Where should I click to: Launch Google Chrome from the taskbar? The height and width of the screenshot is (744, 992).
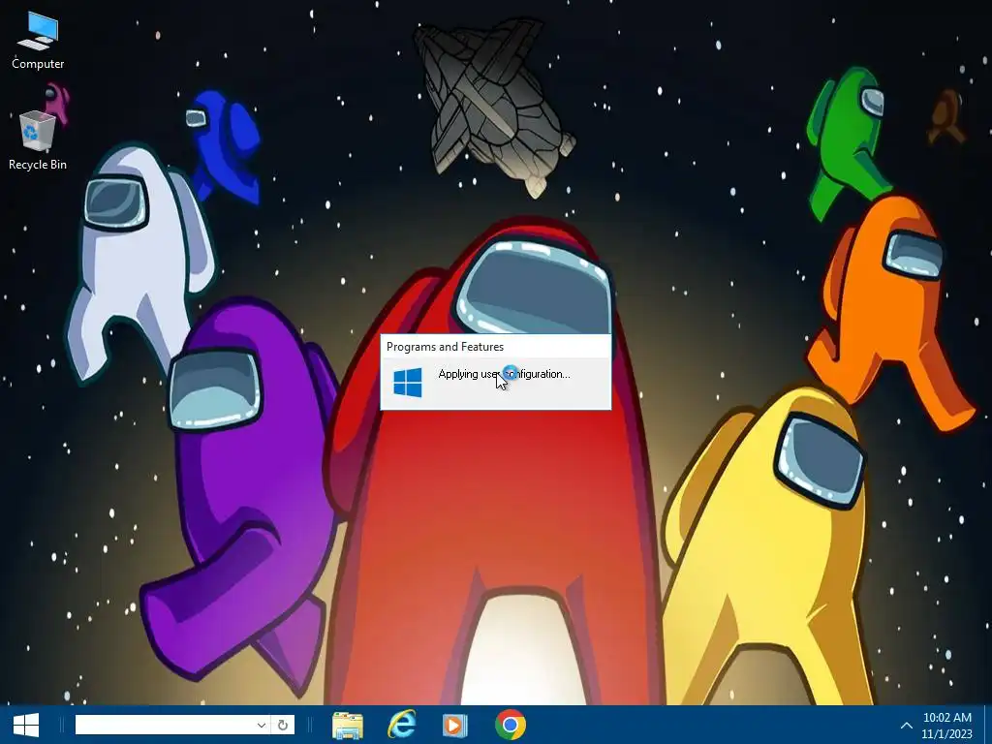(510, 725)
